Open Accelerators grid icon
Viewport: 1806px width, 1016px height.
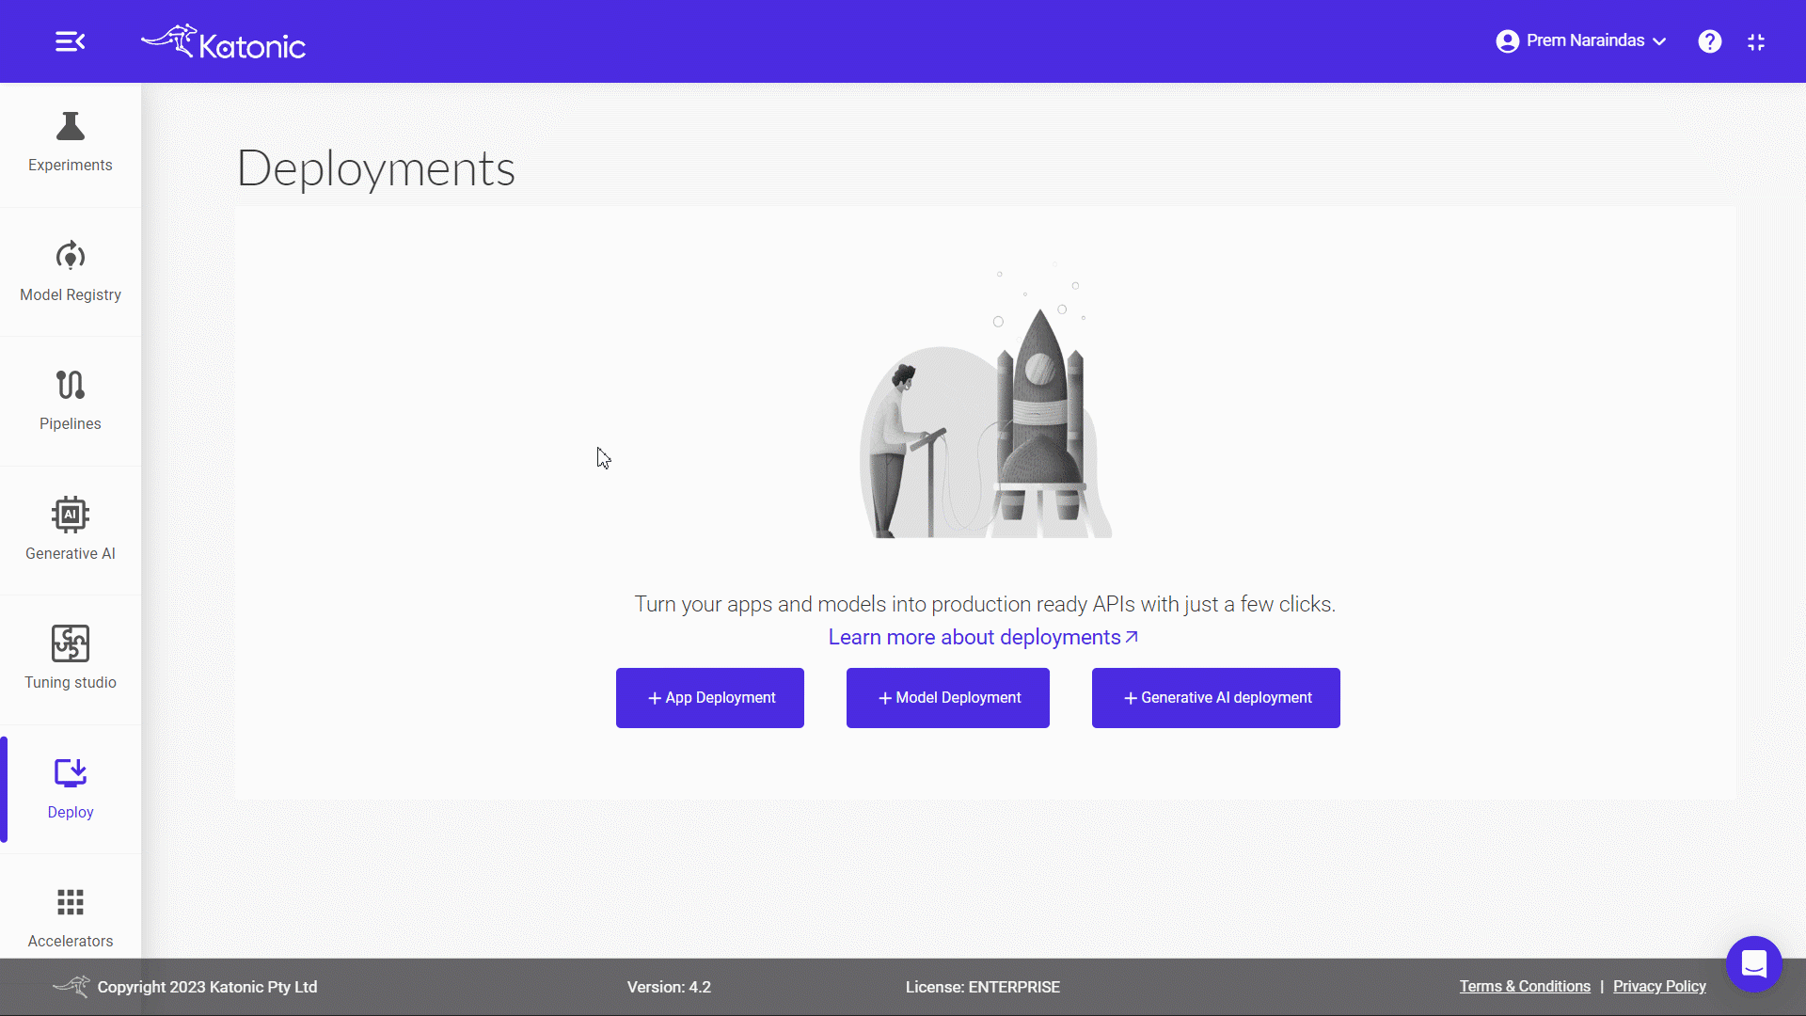[x=70, y=902]
